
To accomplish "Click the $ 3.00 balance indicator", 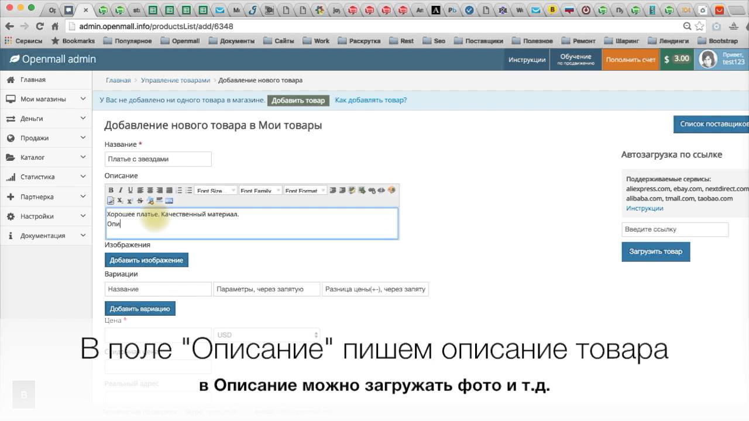I will tap(676, 59).
